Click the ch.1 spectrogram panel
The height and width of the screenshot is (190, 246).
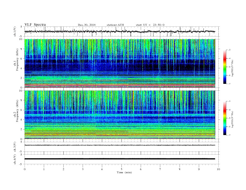click(x=120, y=63)
